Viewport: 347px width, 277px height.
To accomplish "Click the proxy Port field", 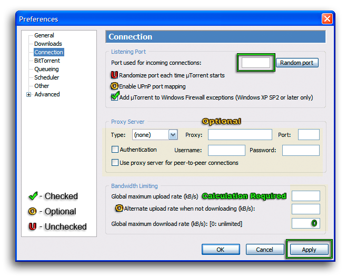I will tap(309, 135).
